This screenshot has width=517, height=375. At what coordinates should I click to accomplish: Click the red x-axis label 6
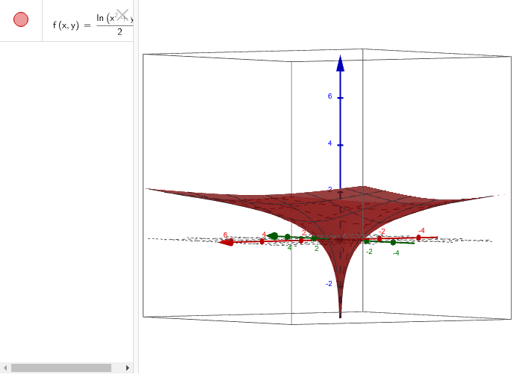point(225,235)
